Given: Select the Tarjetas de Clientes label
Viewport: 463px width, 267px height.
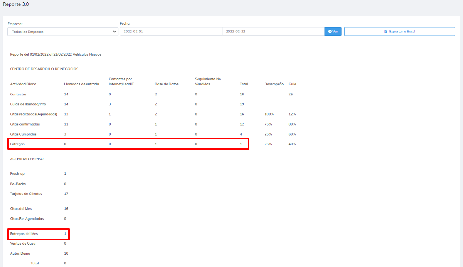Looking at the screenshot, I should [26, 194].
